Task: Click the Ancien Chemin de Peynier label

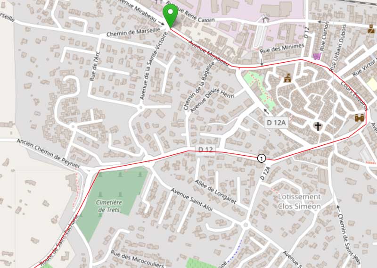Action: point(49,153)
